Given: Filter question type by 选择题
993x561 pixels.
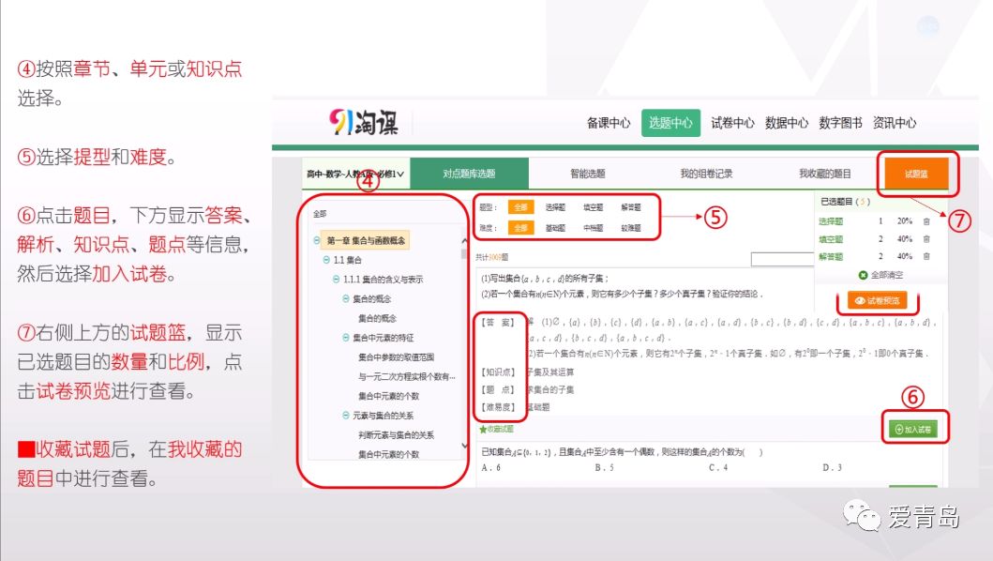Looking at the screenshot, I should [555, 207].
